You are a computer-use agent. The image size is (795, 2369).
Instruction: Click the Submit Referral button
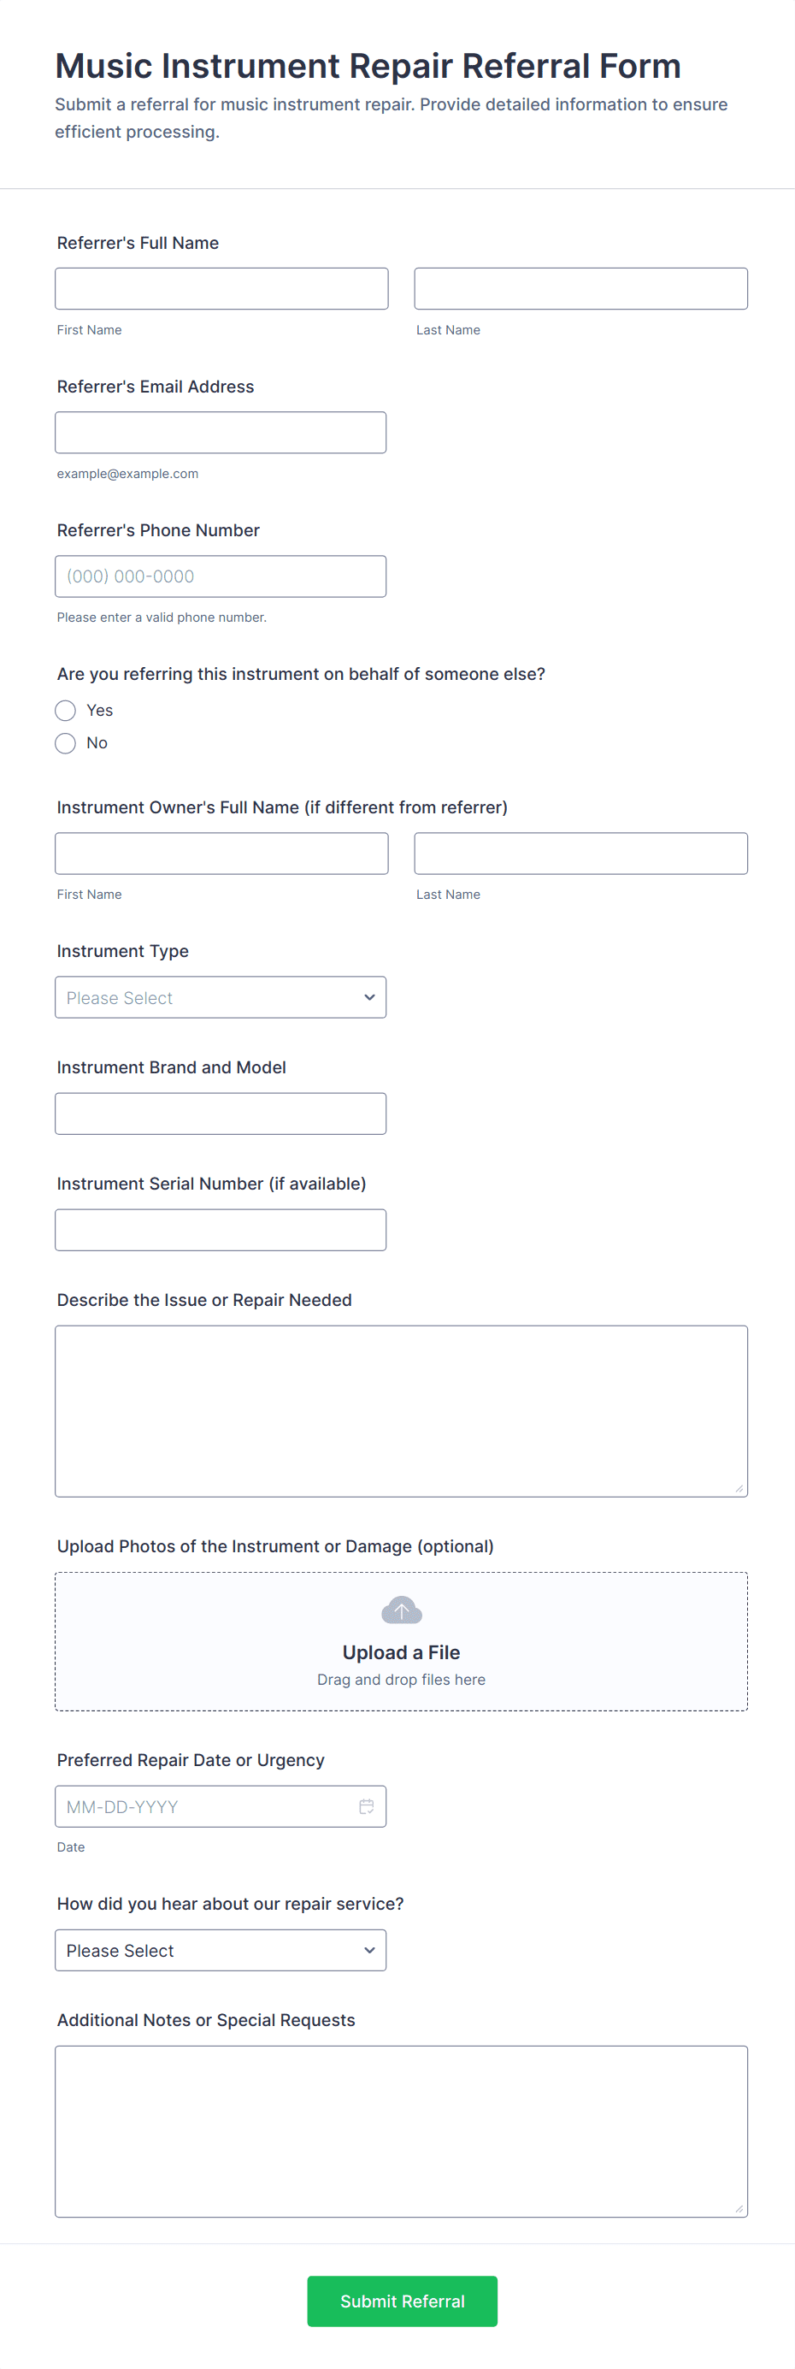(x=402, y=2301)
